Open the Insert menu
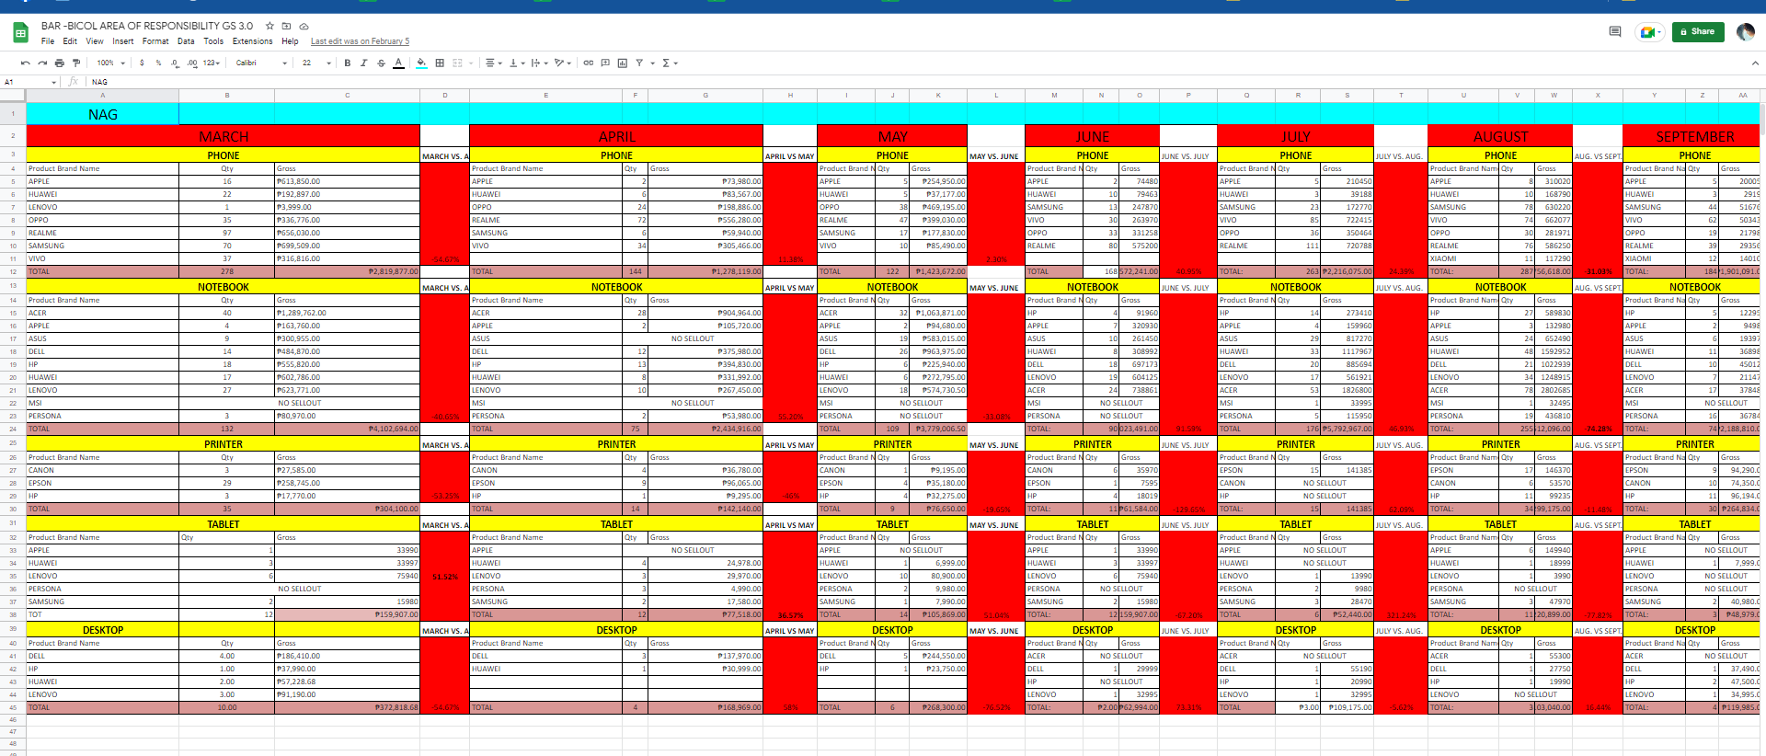 click(123, 41)
